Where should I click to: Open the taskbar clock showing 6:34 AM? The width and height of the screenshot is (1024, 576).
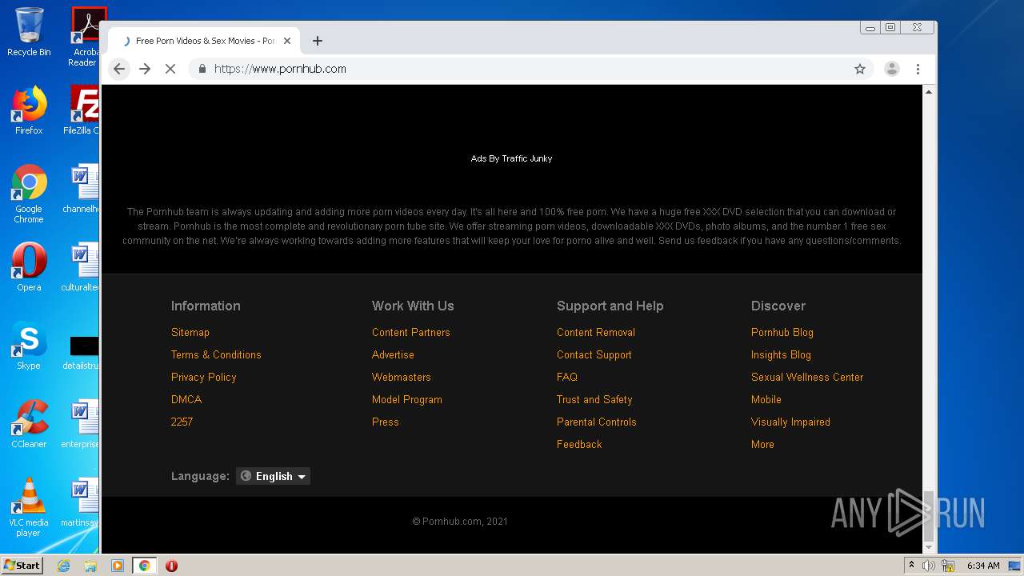[x=983, y=566]
